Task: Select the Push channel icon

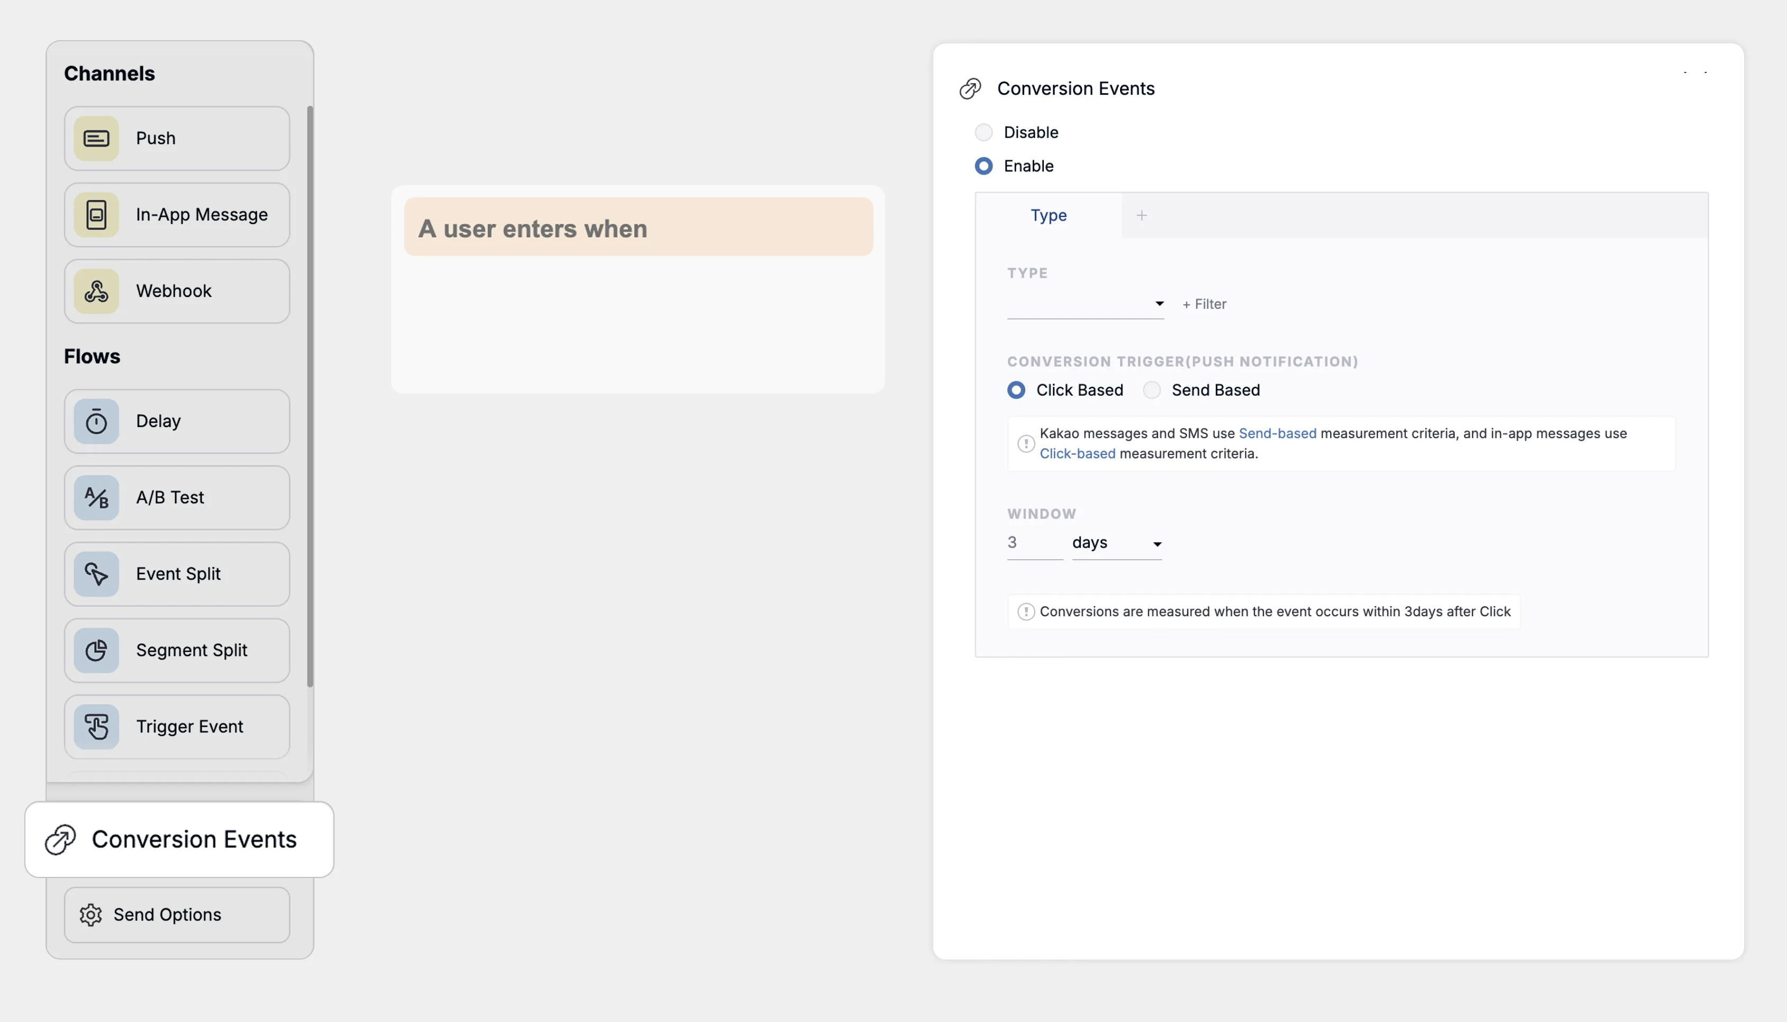Action: pos(96,138)
